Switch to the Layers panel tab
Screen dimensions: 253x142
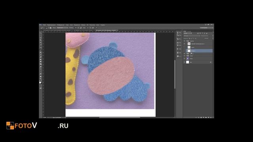tap(185, 31)
